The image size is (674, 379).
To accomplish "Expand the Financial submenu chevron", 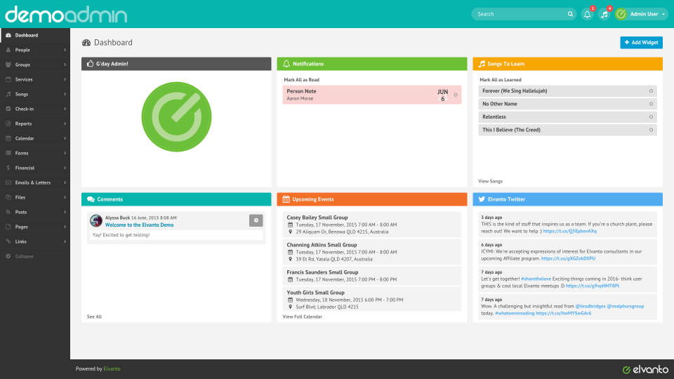I will click(65, 168).
